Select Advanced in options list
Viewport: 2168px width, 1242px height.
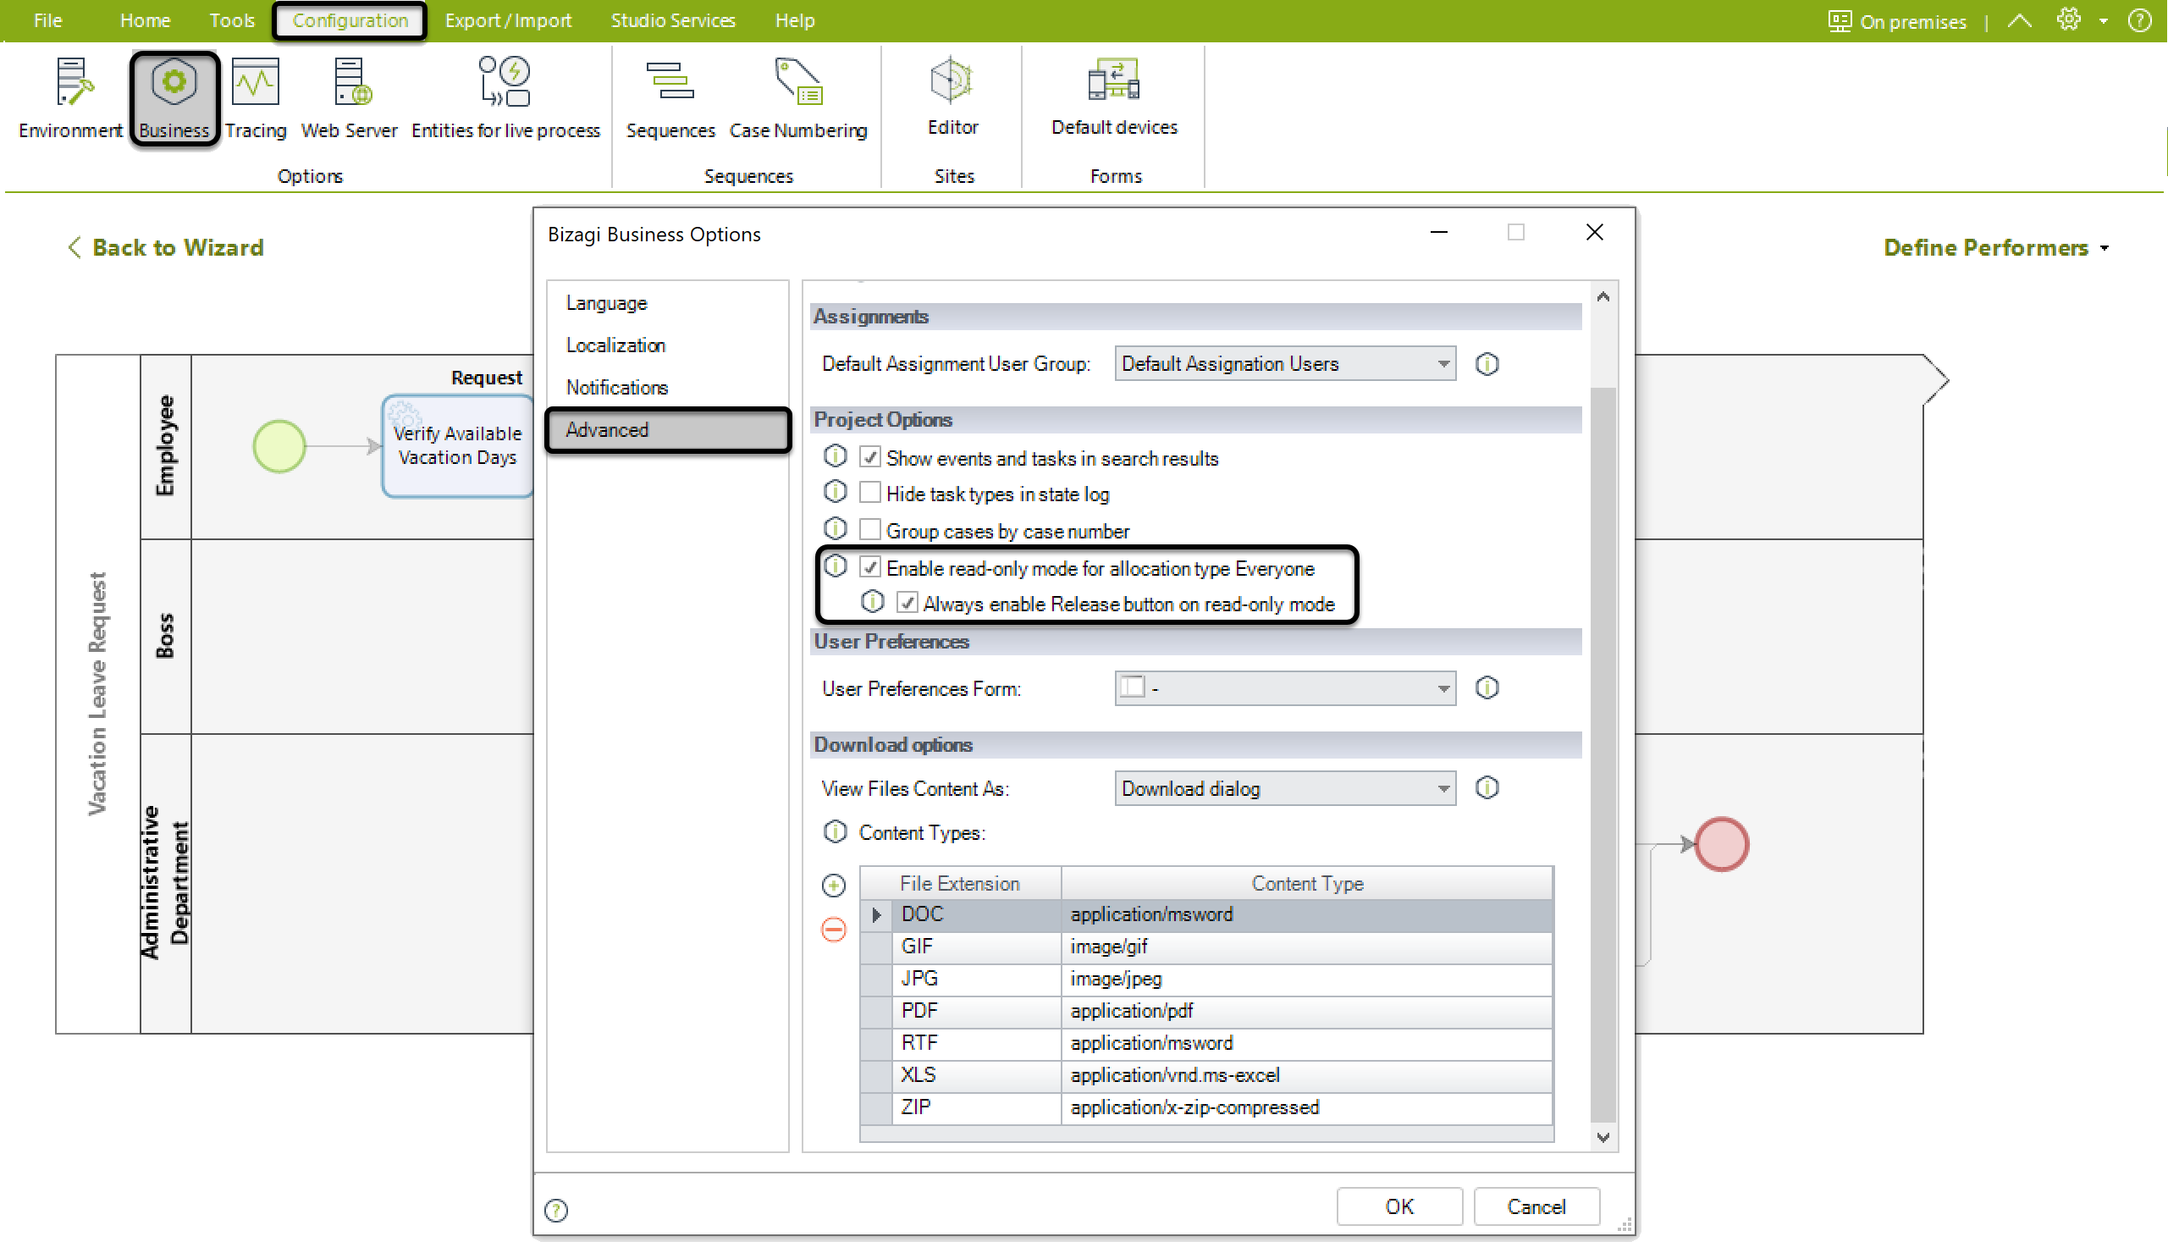pyautogui.click(x=668, y=430)
